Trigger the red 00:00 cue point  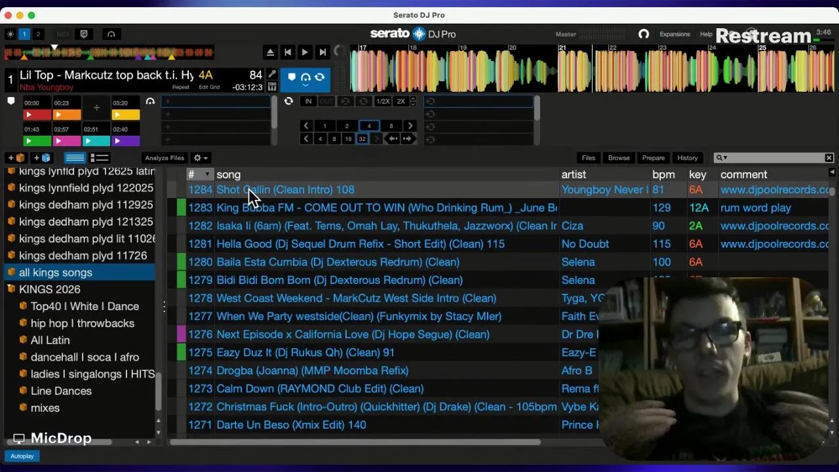coord(37,115)
